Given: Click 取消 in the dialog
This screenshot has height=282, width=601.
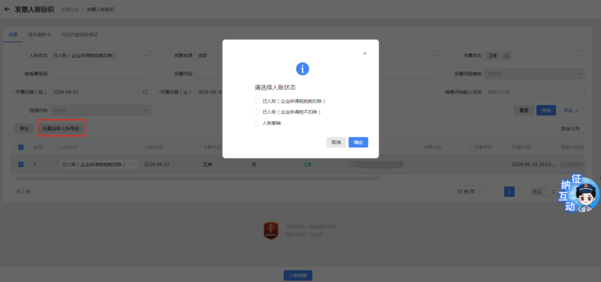Looking at the screenshot, I should 336,142.
